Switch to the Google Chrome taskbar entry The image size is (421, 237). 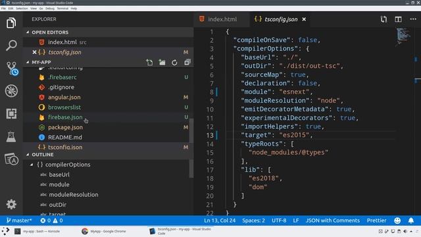tap(104, 231)
